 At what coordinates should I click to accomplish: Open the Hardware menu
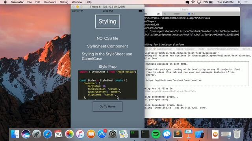[50, 2]
